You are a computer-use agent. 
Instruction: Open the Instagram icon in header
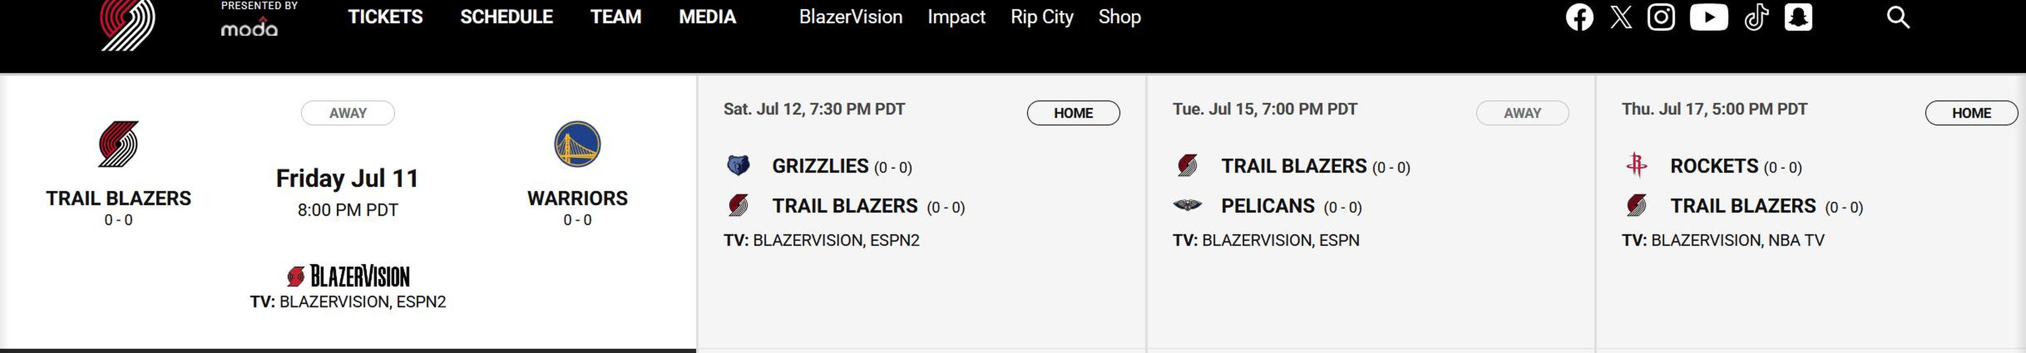point(1661,17)
